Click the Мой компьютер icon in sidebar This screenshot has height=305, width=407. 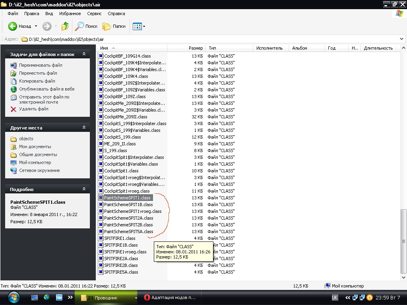pos(14,162)
